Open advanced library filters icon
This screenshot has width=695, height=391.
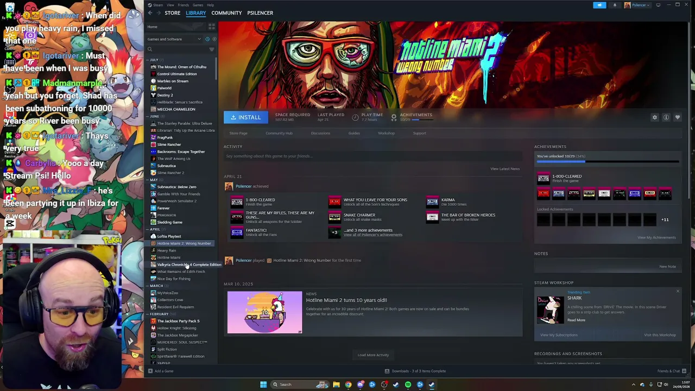click(x=212, y=49)
